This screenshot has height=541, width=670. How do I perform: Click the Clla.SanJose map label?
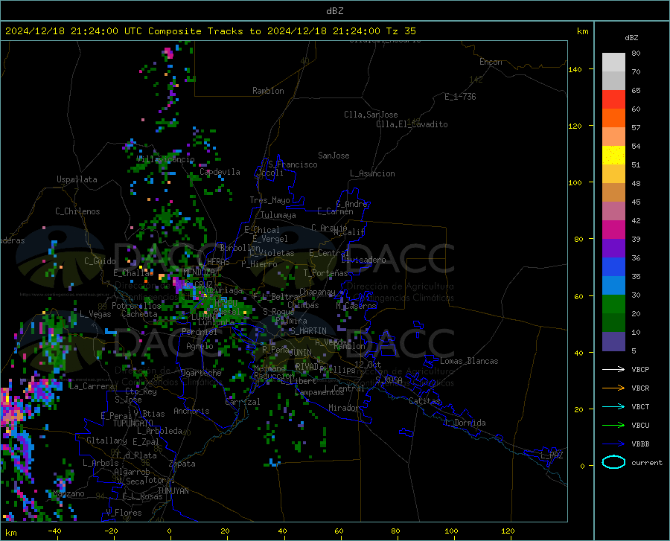(x=371, y=115)
